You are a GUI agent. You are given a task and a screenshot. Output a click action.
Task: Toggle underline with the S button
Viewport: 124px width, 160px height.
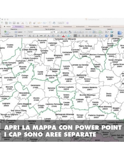[38, 36]
